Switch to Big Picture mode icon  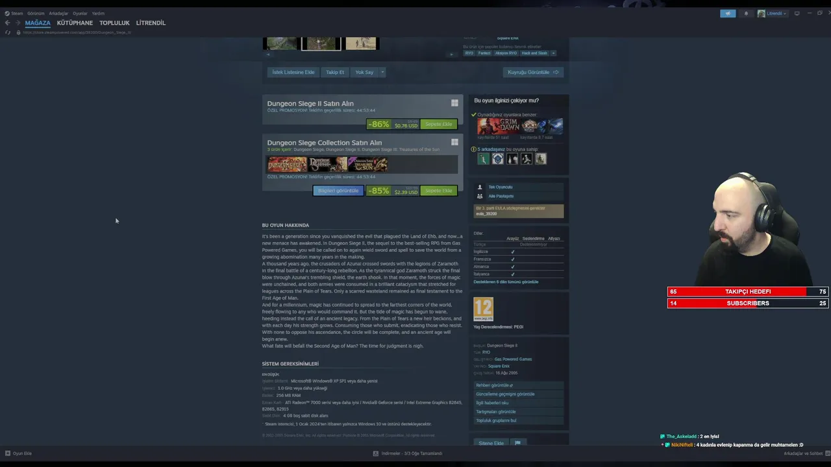pos(797,13)
